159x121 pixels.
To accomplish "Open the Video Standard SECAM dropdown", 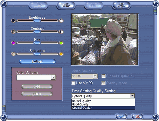I will (85, 76).
